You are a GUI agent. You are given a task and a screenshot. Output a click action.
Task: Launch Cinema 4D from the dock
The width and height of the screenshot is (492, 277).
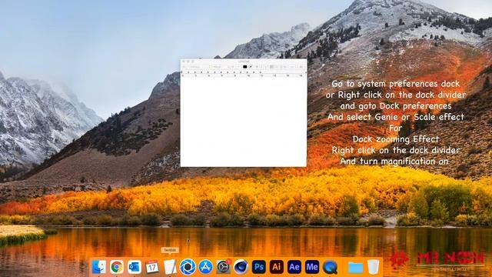241,267
